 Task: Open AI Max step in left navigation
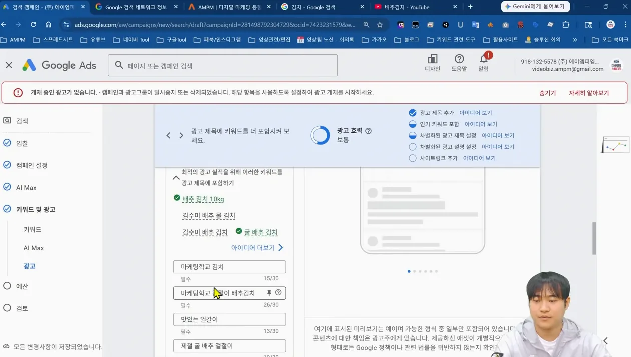click(26, 187)
